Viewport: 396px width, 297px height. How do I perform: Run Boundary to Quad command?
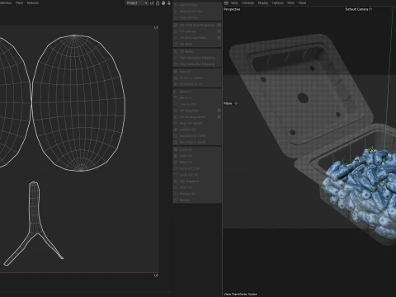pos(197,142)
